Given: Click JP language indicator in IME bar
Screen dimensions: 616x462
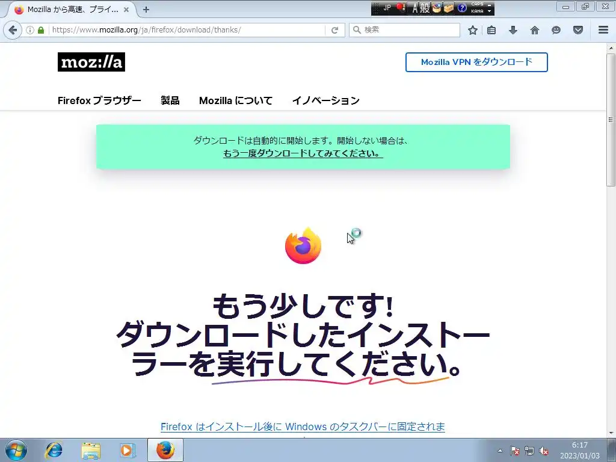Looking at the screenshot, I should 387,8.
